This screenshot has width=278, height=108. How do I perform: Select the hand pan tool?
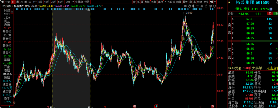pos(190,5)
